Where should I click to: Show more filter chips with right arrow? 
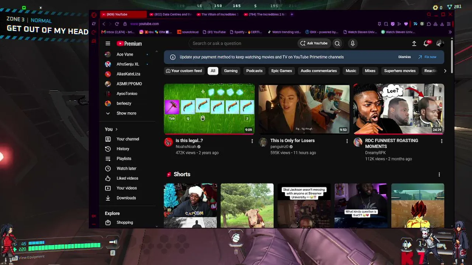[445, 71]
